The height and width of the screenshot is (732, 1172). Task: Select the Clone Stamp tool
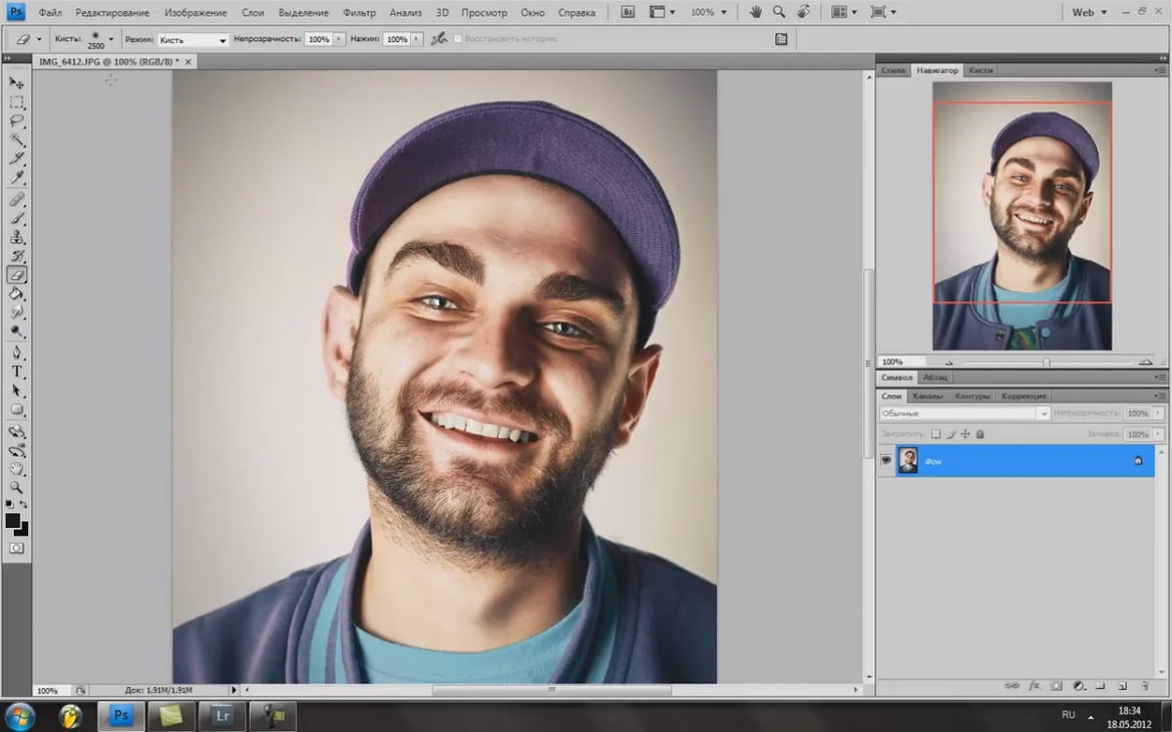17,236
